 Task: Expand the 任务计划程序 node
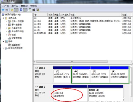(6, 21)
